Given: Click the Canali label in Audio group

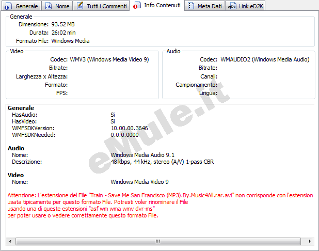Looking at the screenshot, I should tap(209, 76).
